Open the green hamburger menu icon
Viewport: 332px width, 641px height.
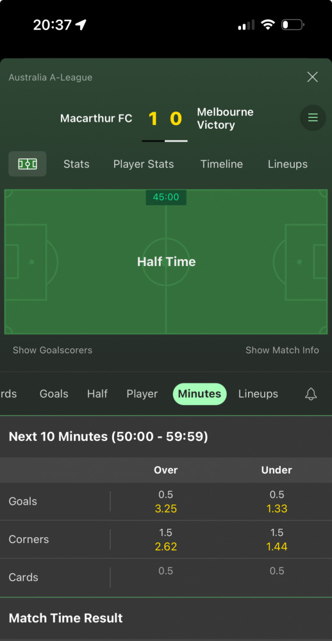pyautogui.click(x=313, y=118)
